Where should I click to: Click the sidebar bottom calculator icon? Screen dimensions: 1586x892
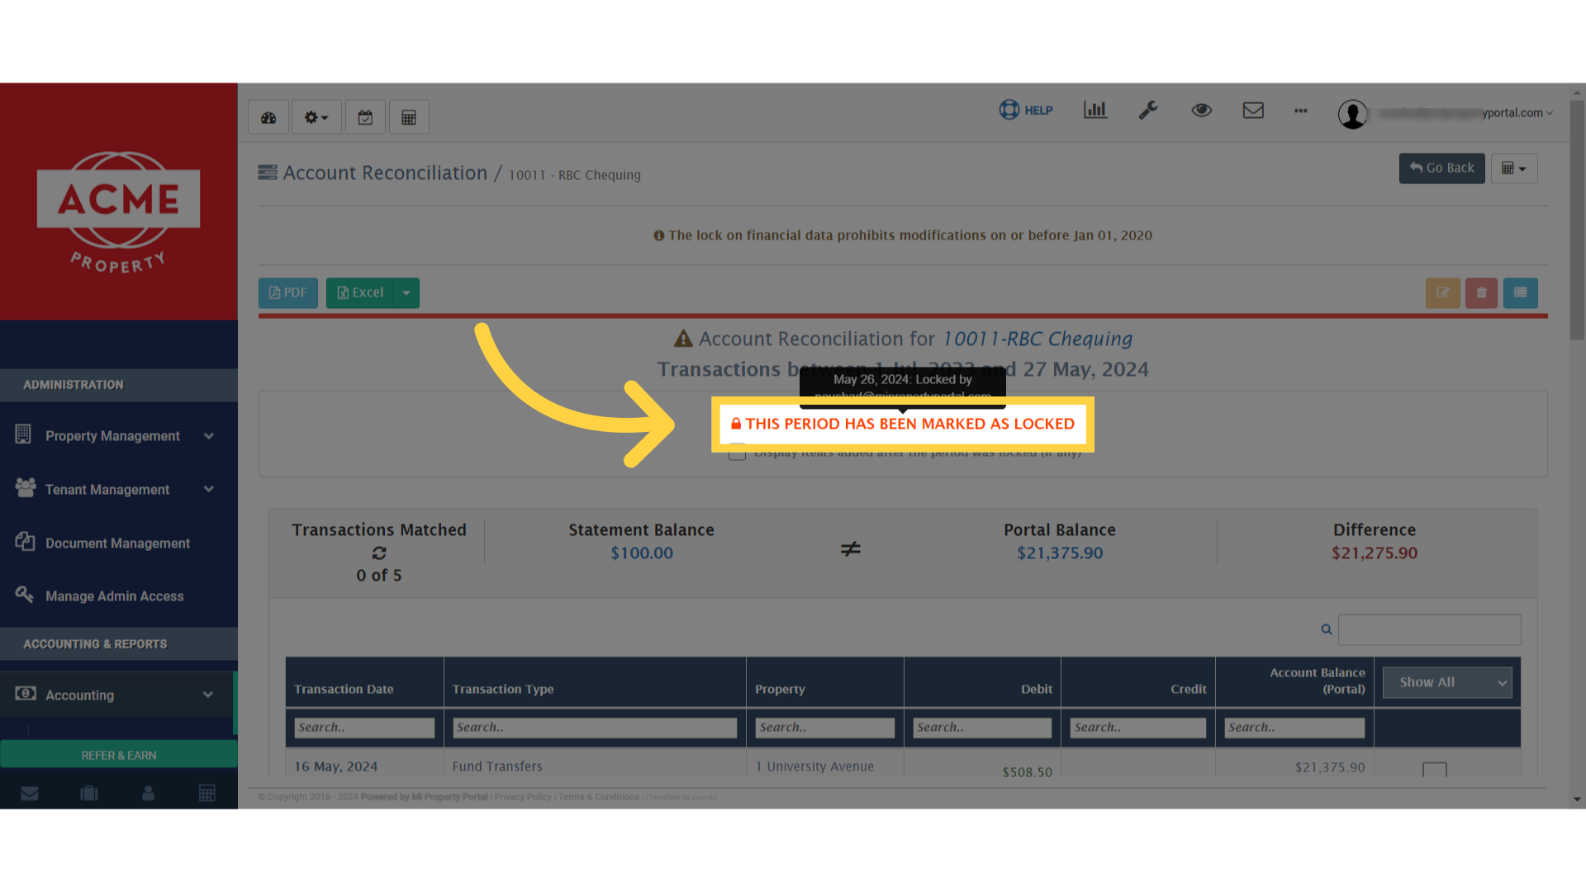[x=207, y=794]
